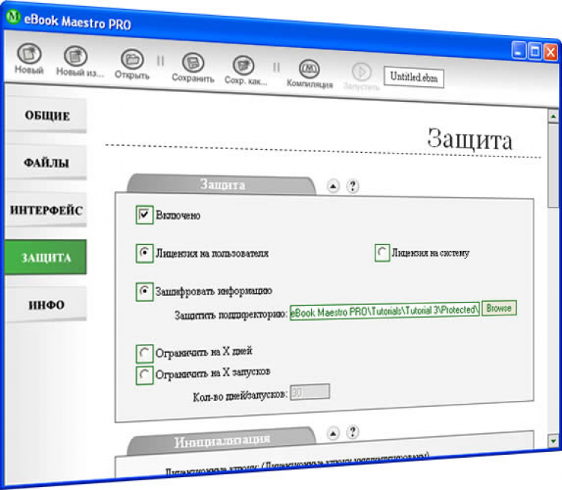Click the Сохр. как... toolbar icon
This screenshot has width=562, height=490.
[244, 65]
